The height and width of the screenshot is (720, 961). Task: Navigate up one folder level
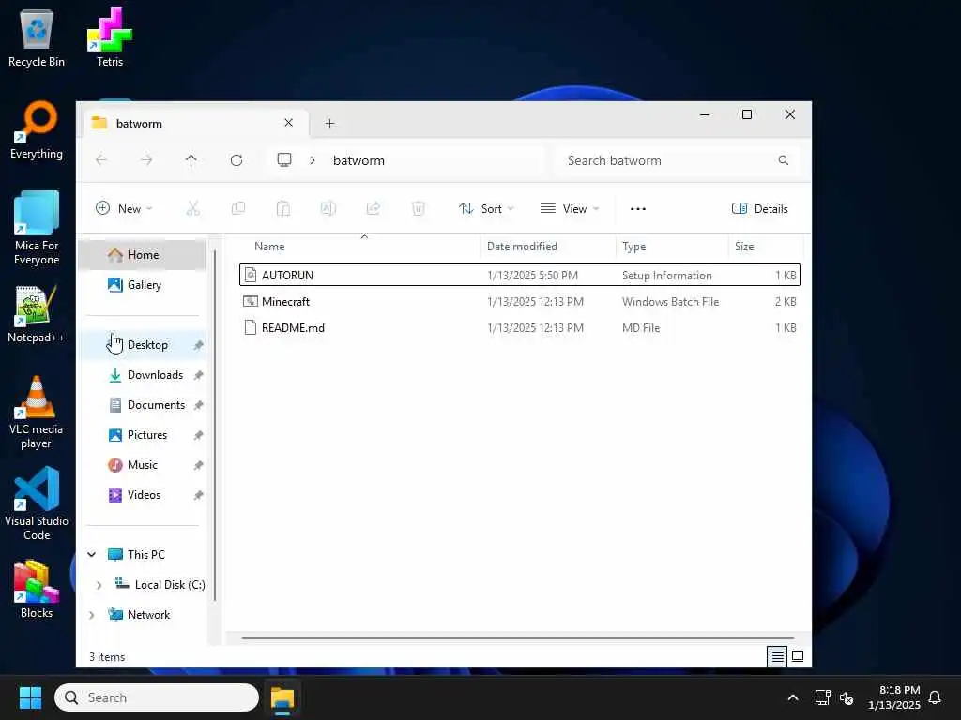click(191, 160)
